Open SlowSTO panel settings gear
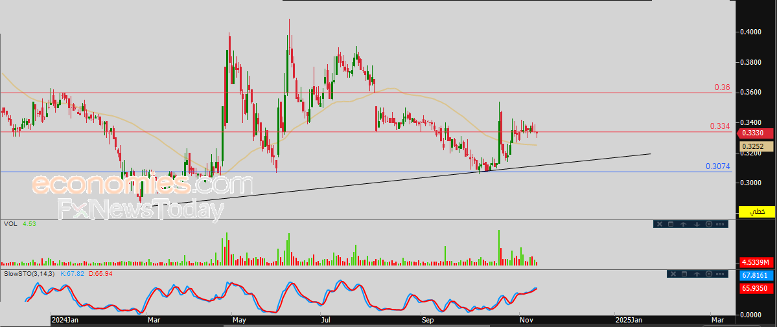The image size is (777, 327). point(708,274)
